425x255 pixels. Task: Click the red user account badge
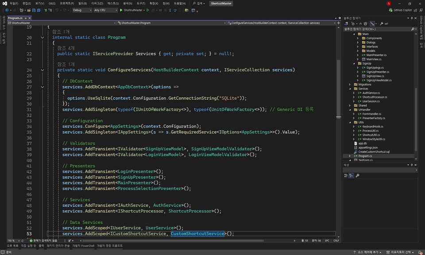(389, 4)
